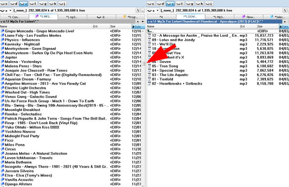Select drive g in left panel drive bar
Image resolution: width=289 pixels, height=187 pixels.
click(43, 3)
